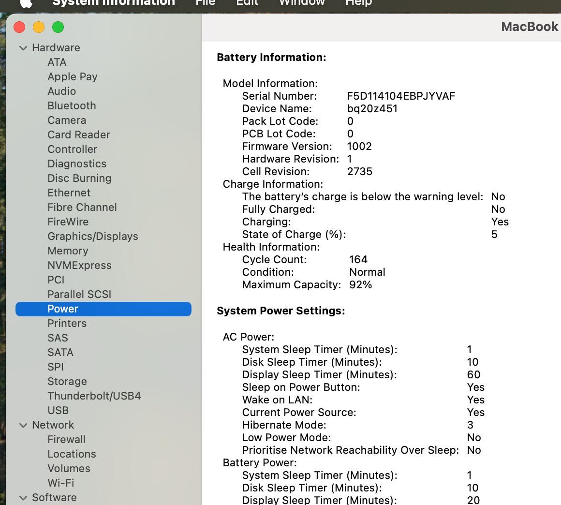
Task: Select Thunderbolt/USB4 in the sidebar
Action: tap(94, 396)
